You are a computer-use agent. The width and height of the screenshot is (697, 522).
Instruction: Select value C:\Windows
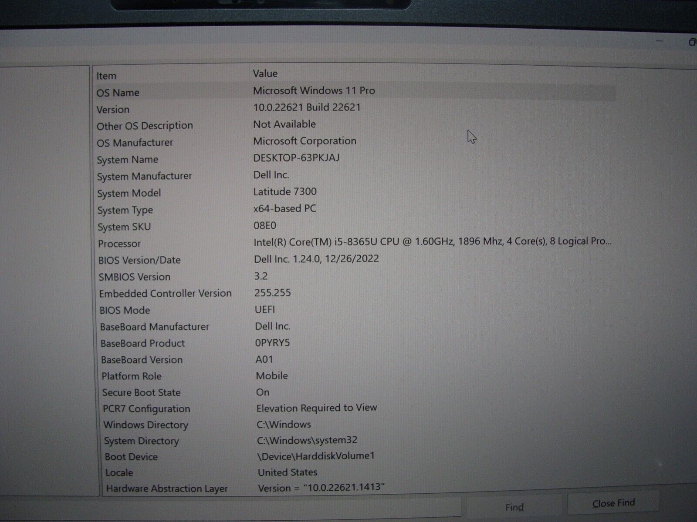click(x=284, y=424)
